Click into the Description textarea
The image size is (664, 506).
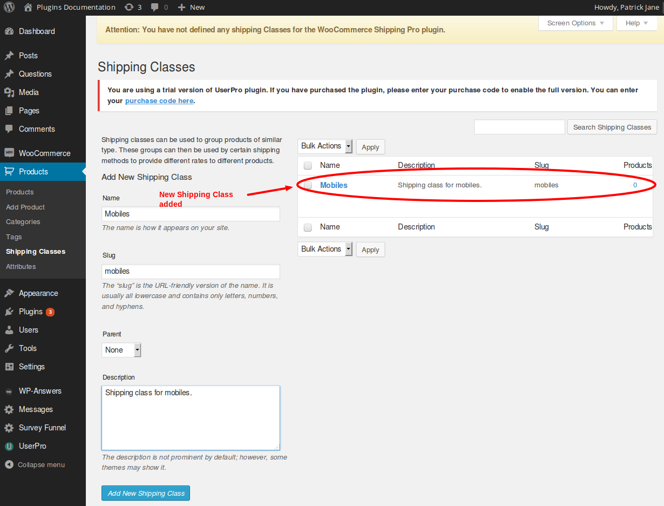tap(191, 418)
